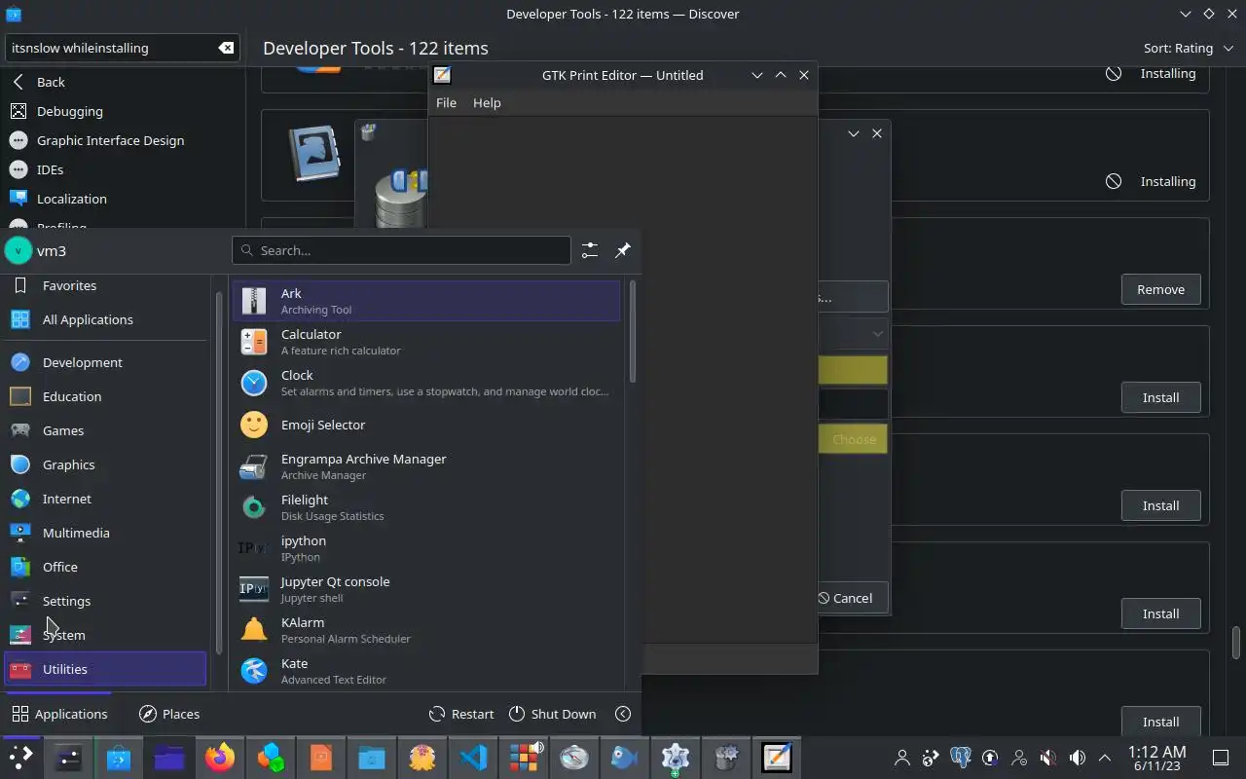Open Visual Studio Code from taskbar
Screen dimensions: 1246x779
click(473, 758)
